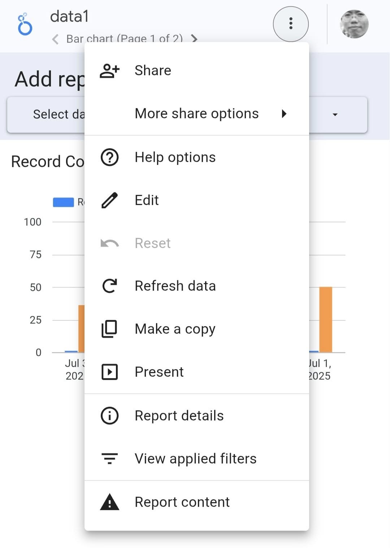Open the user profile avatar
Image resolution: width=390 pixels, height=548 pixels.
(x=354, y=24)
